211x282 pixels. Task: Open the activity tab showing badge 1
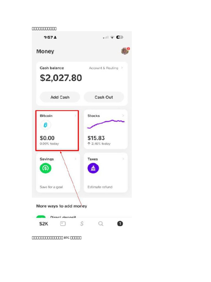[120, 224]
